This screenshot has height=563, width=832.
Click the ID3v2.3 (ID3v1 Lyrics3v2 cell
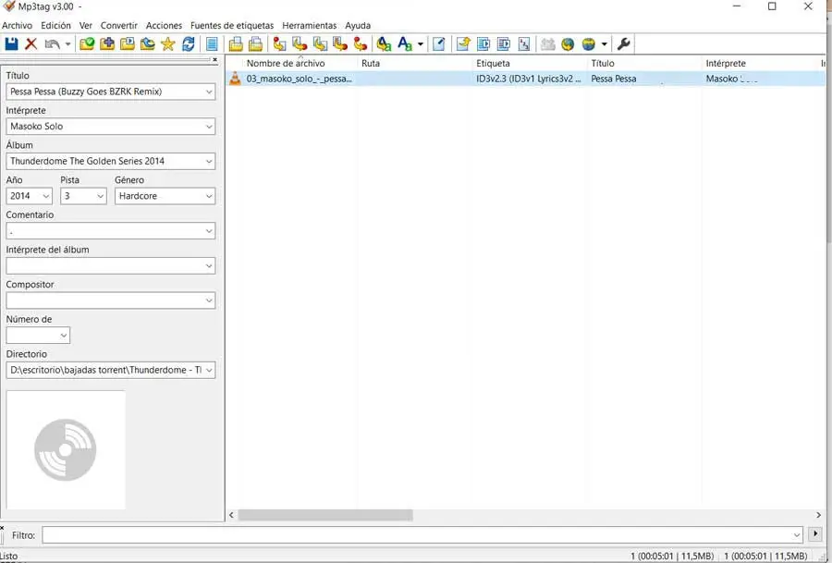point(529,79)
